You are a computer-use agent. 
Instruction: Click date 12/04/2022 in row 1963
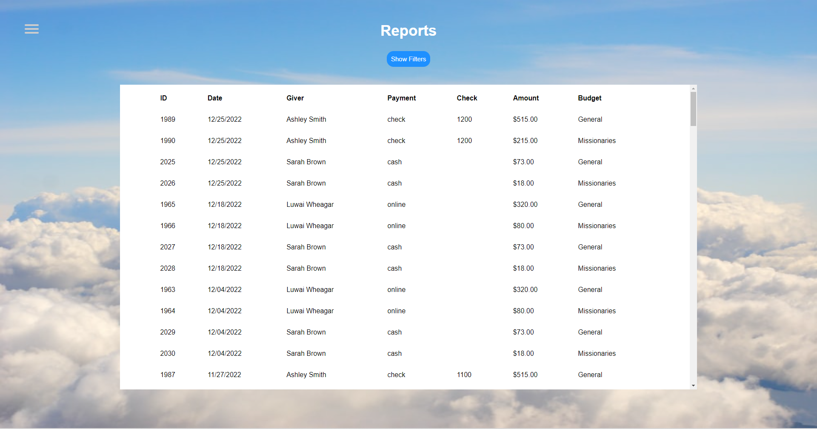[224, 289]
